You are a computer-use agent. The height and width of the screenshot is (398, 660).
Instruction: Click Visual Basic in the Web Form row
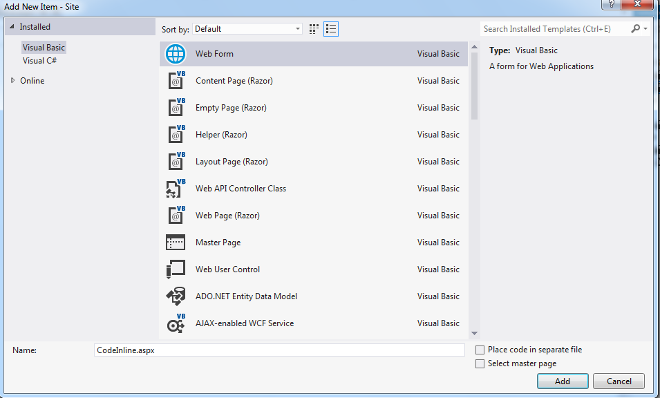click(x=438, y=54)
